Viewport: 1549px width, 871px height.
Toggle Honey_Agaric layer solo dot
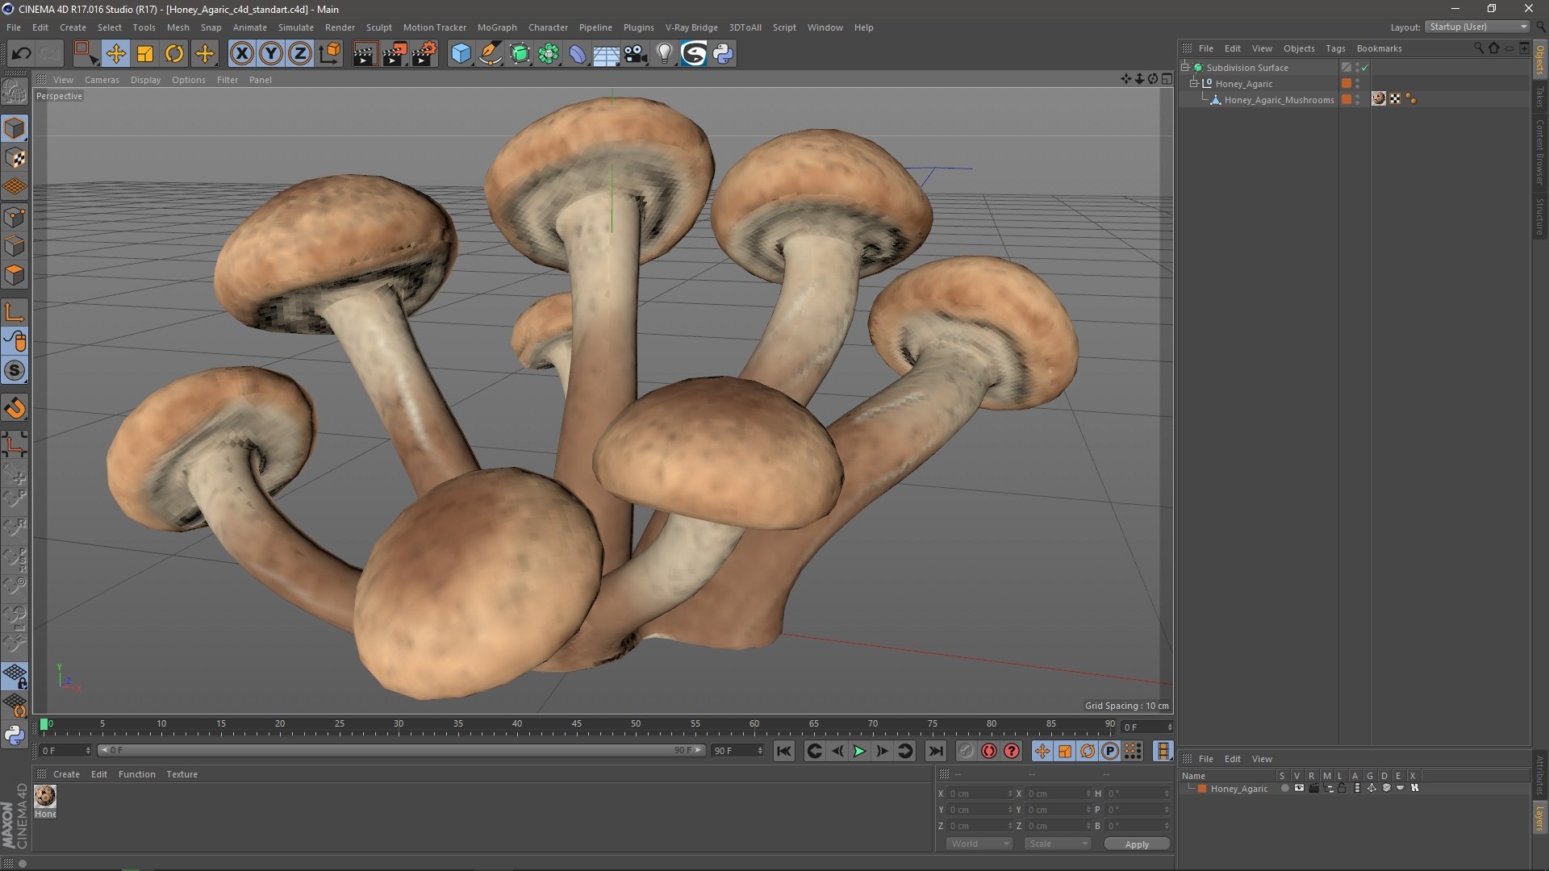click(1284, 789)
